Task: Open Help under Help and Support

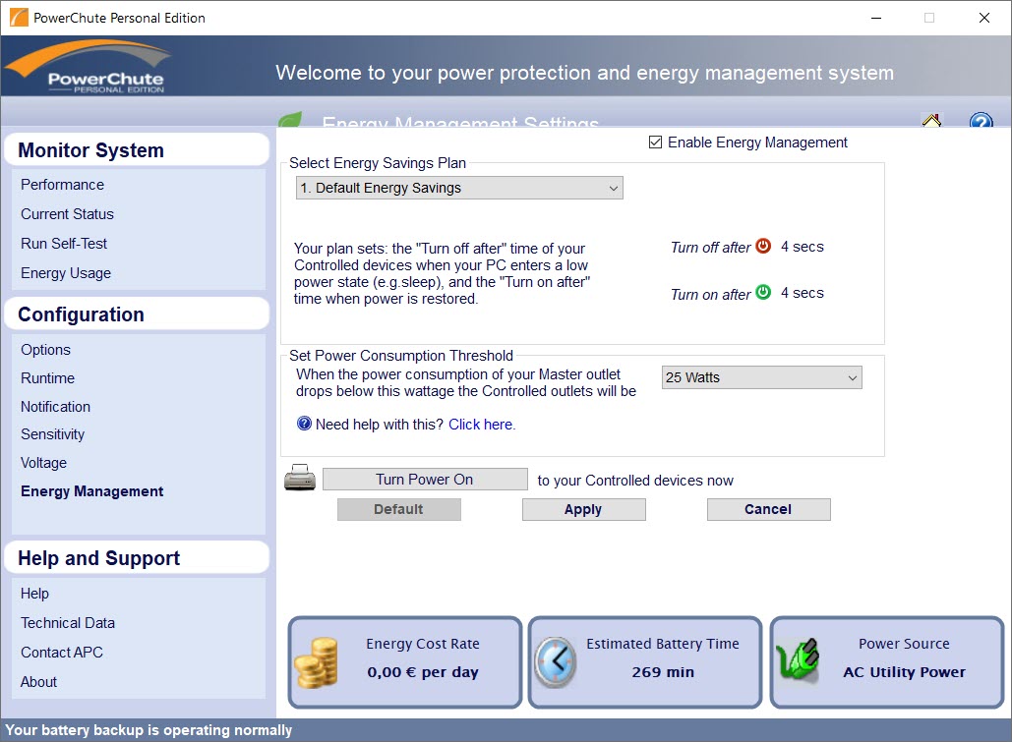Action: pos(34,594)
